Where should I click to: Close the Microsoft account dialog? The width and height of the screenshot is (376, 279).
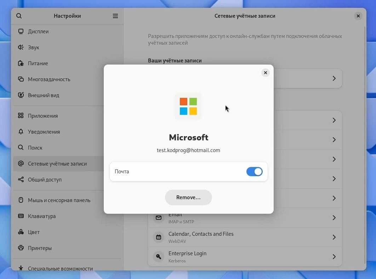pyautogui.click(x=265, y=73)
